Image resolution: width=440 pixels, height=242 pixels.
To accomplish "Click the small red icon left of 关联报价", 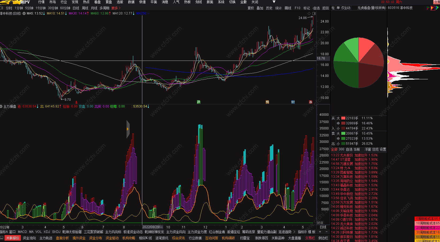I will tap(2, 238).
